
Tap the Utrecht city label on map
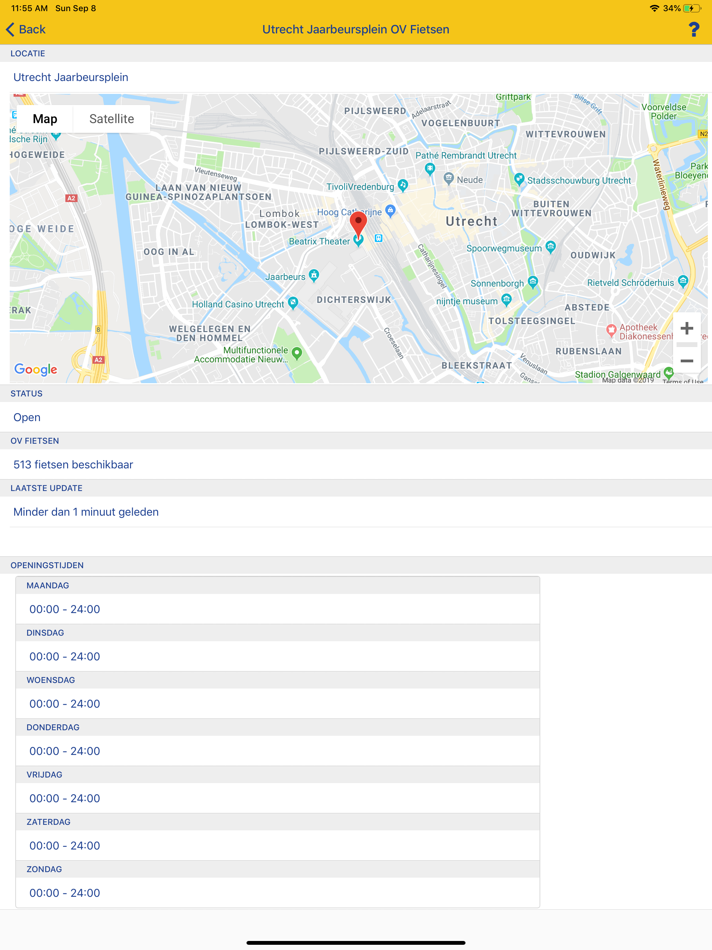pos(471,221)
